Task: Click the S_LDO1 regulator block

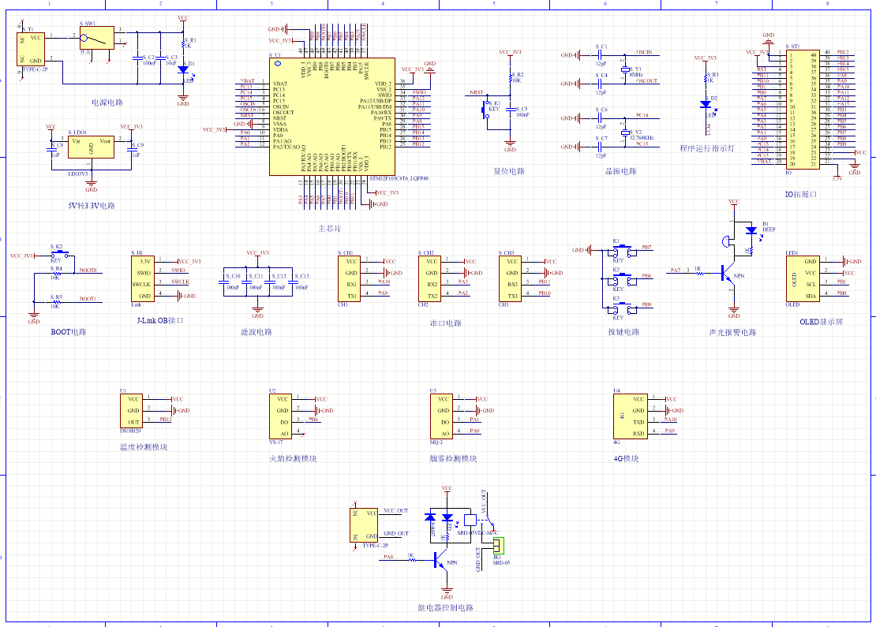Action: [x=91, y=147]
